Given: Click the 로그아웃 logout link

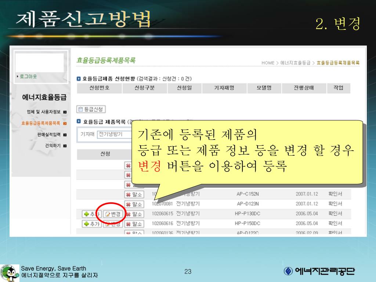Looking at the screenshot, I should point(28,76).
